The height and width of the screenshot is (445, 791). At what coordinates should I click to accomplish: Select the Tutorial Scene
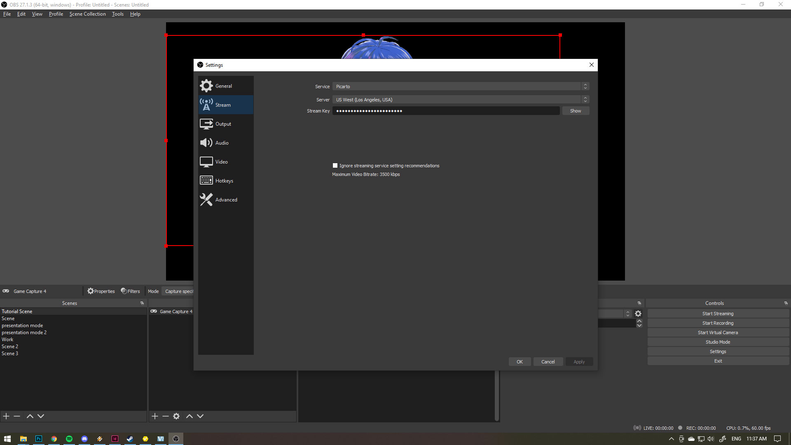pyautogui.click(x=73, y=311)
